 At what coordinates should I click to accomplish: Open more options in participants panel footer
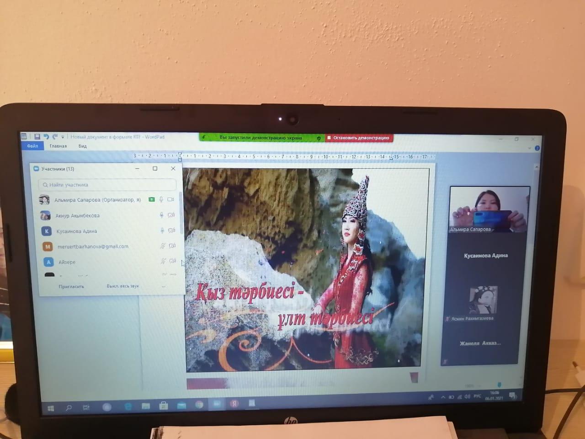click(x=164, y=287)
